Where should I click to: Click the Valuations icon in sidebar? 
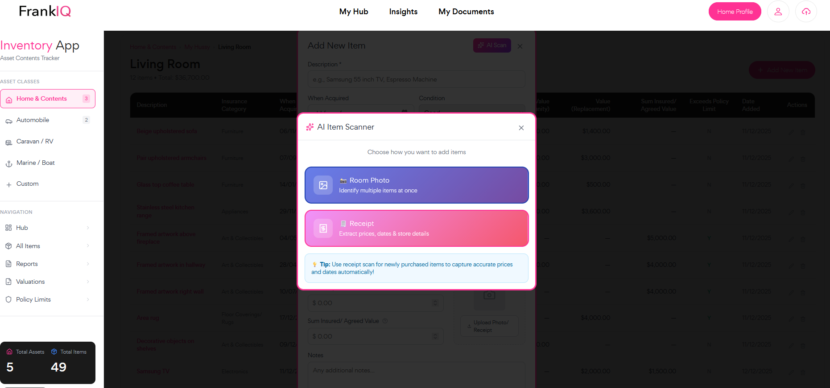(x=9, y=282)
